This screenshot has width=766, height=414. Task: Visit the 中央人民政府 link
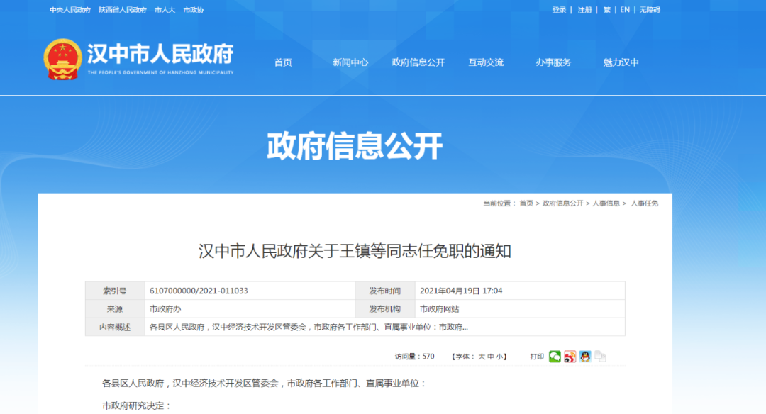tap(70, 10)
